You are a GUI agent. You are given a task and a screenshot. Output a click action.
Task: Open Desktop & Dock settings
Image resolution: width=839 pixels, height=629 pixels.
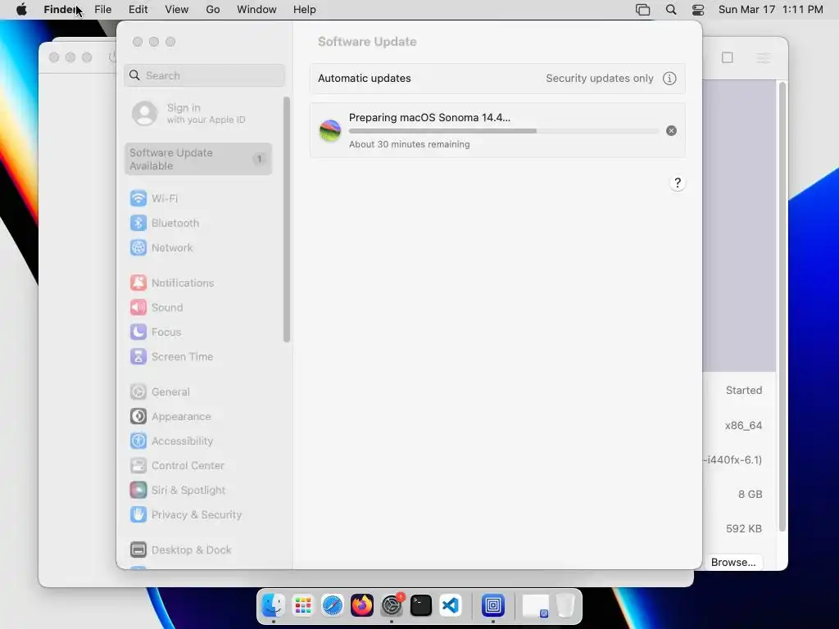[181, 550]
